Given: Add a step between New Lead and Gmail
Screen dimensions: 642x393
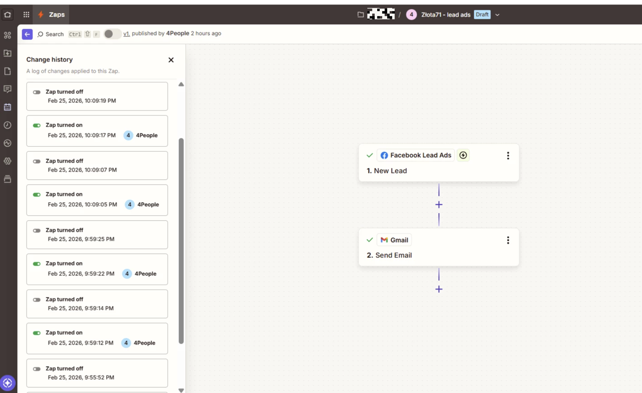Looking at the screenshot, I should coord(439,205).
